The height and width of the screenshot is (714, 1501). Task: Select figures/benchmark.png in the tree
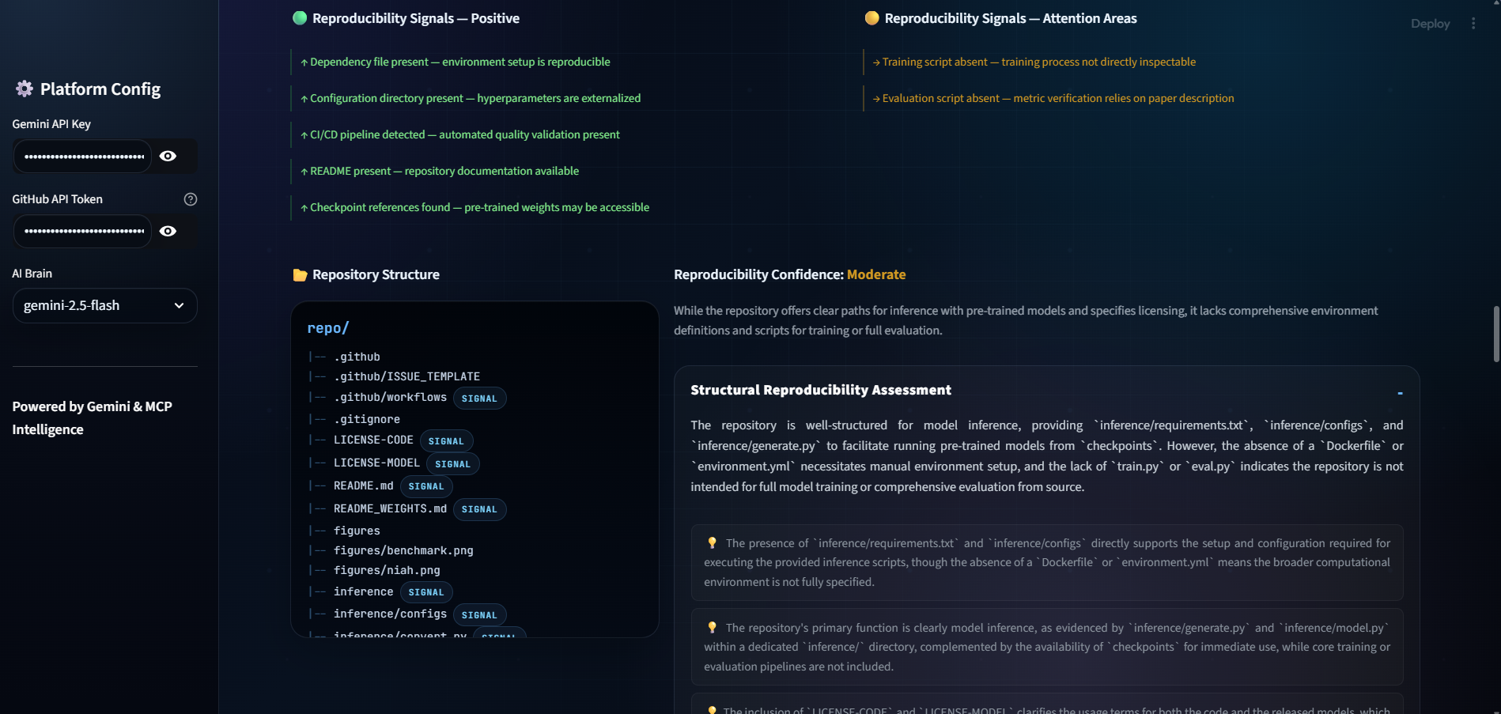click(403, 550)
